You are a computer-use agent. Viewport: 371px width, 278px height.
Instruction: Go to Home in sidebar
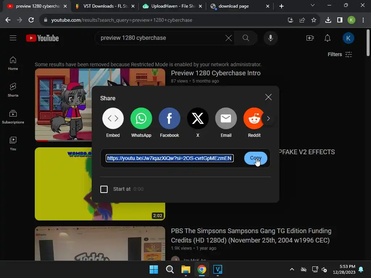tap(13, 64)
